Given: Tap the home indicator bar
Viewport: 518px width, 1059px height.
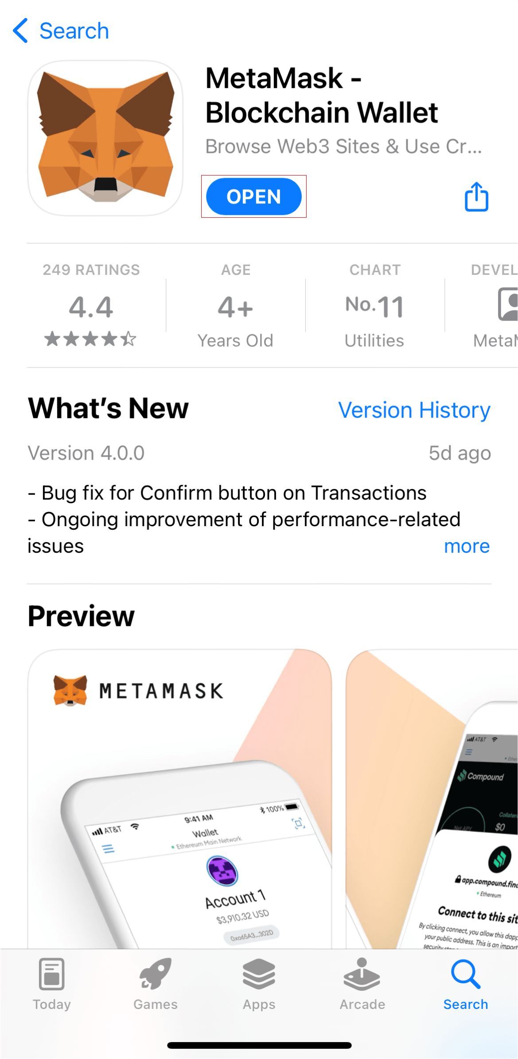Looking at the screenshot, I should tap(259, 1045).
